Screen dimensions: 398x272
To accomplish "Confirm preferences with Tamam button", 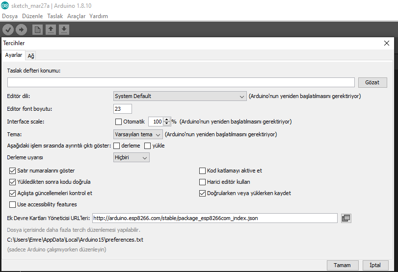I will point(343,265).
